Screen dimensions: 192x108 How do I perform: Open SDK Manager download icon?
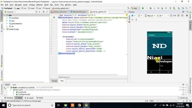point(179,8)
